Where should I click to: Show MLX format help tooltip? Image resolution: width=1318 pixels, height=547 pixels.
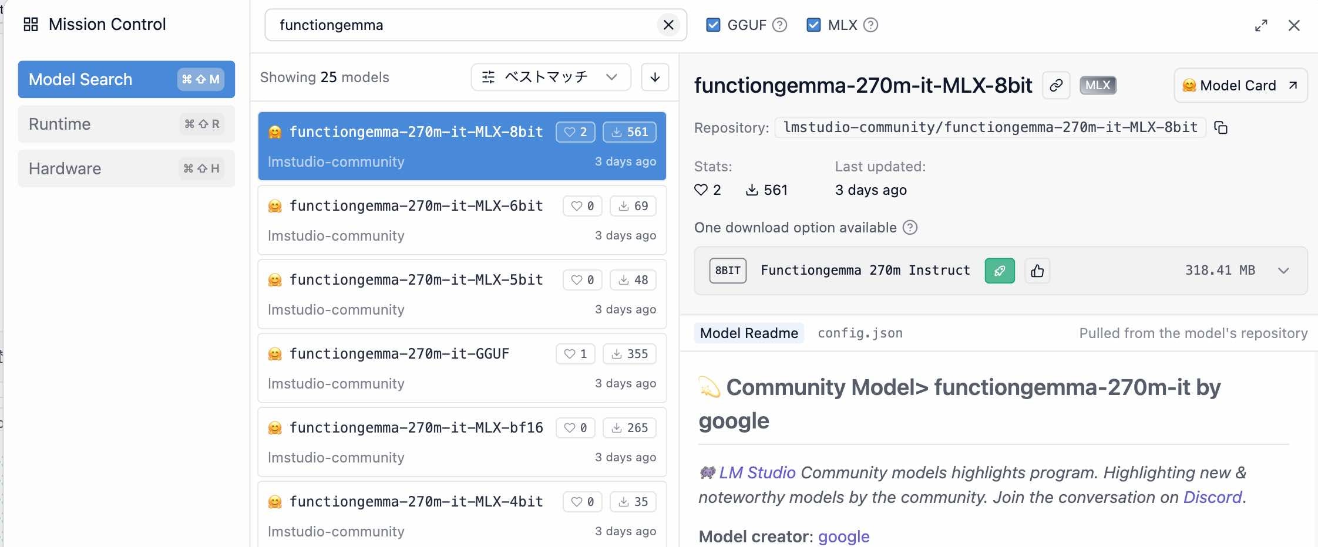pyautogui.click(x=871, y=25)
